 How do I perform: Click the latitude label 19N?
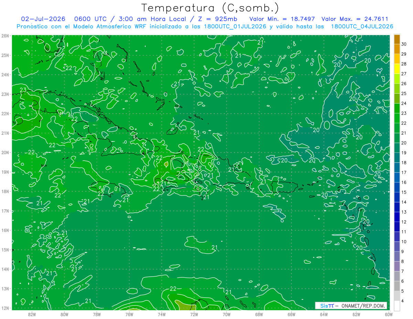tap(5, 172)
